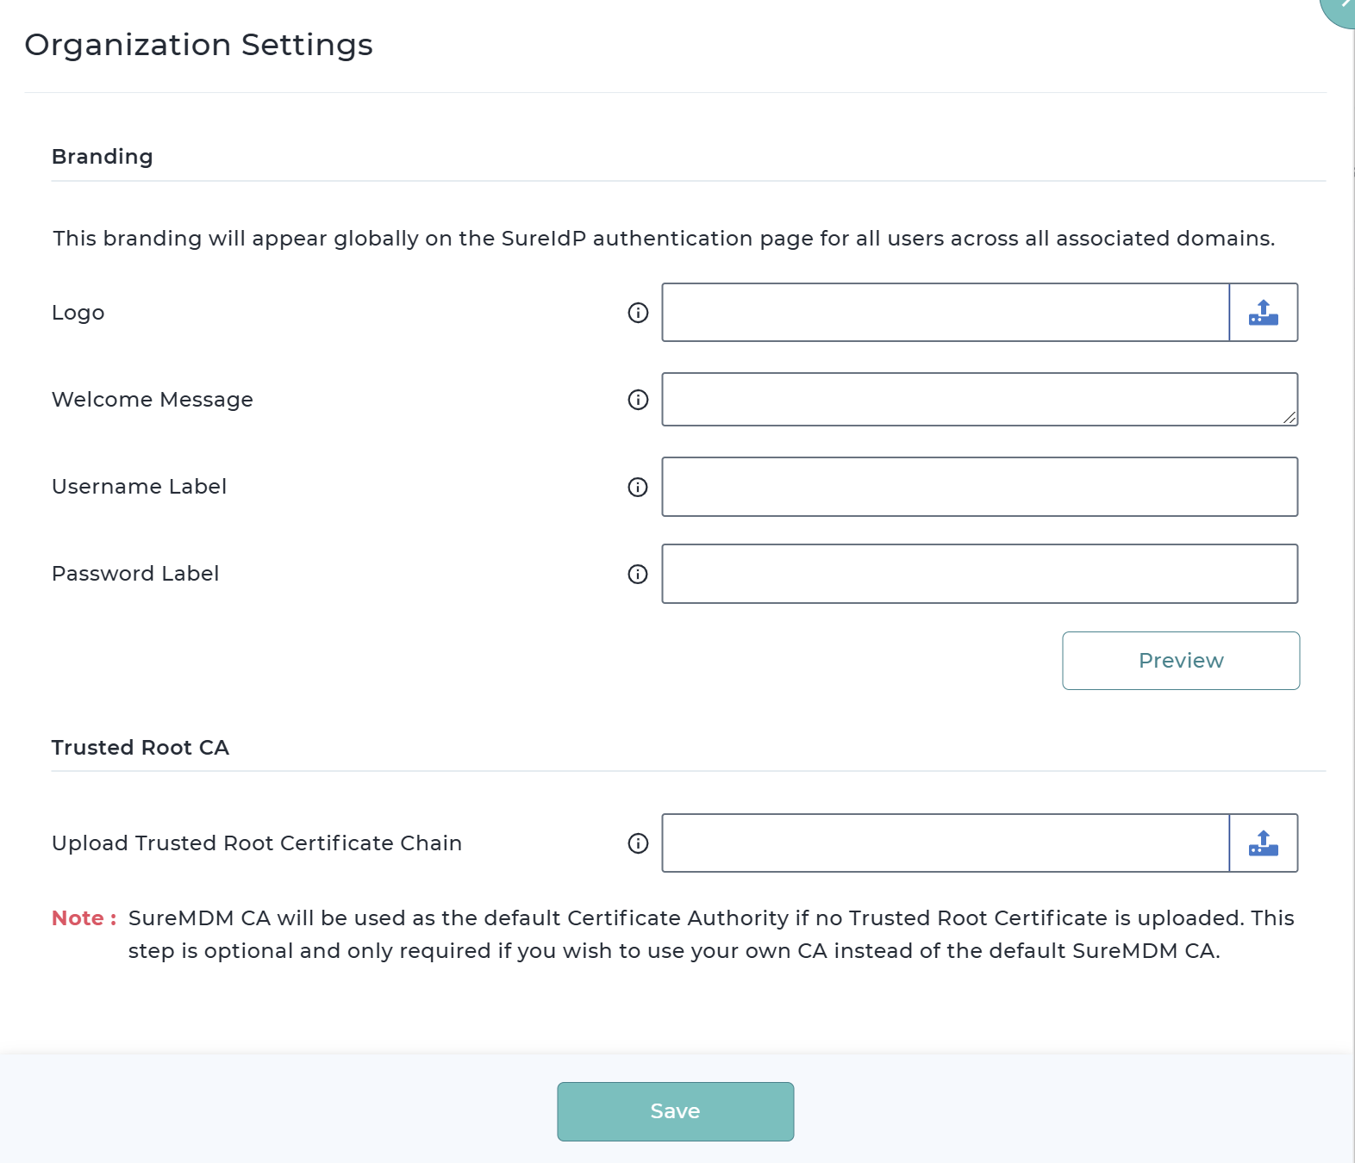Click the Welcome Message resize handle

click(1289, 418)
